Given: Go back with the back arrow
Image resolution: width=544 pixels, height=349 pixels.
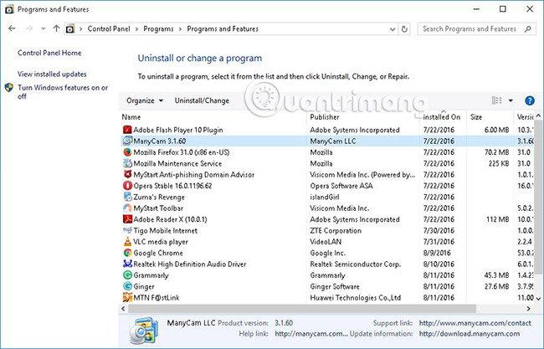Looking at the screenshot, I should click(13, 28).
